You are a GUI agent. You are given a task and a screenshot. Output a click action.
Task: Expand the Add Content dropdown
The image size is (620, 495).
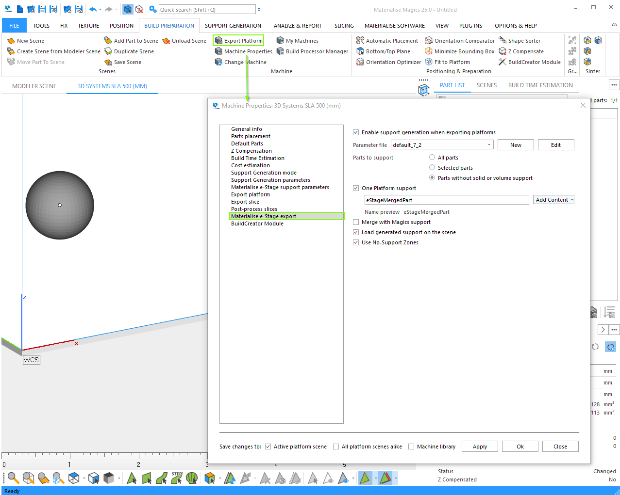572,199
